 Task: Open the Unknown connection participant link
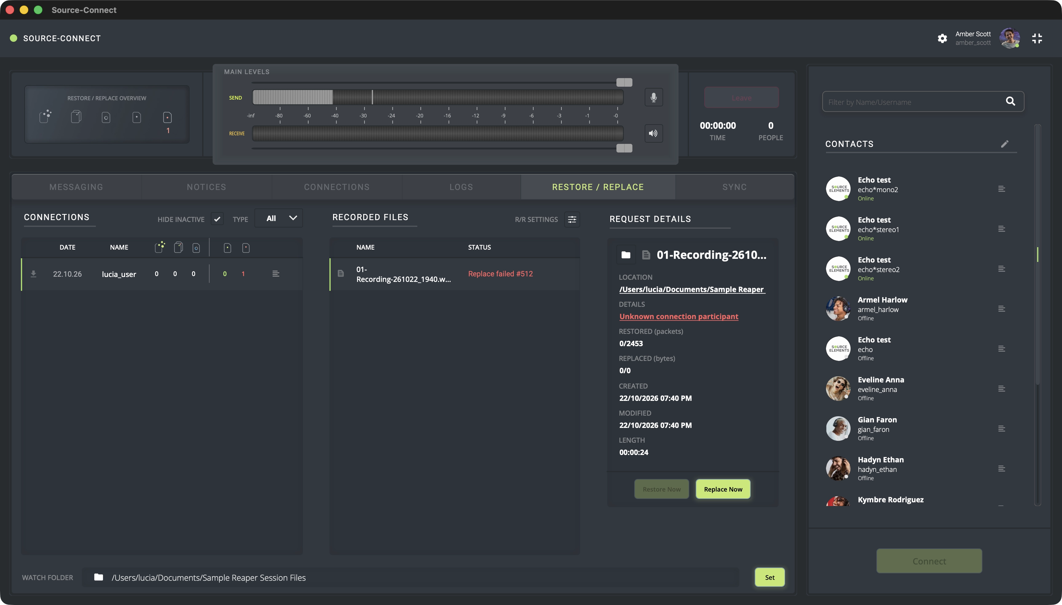coord(678,316)
